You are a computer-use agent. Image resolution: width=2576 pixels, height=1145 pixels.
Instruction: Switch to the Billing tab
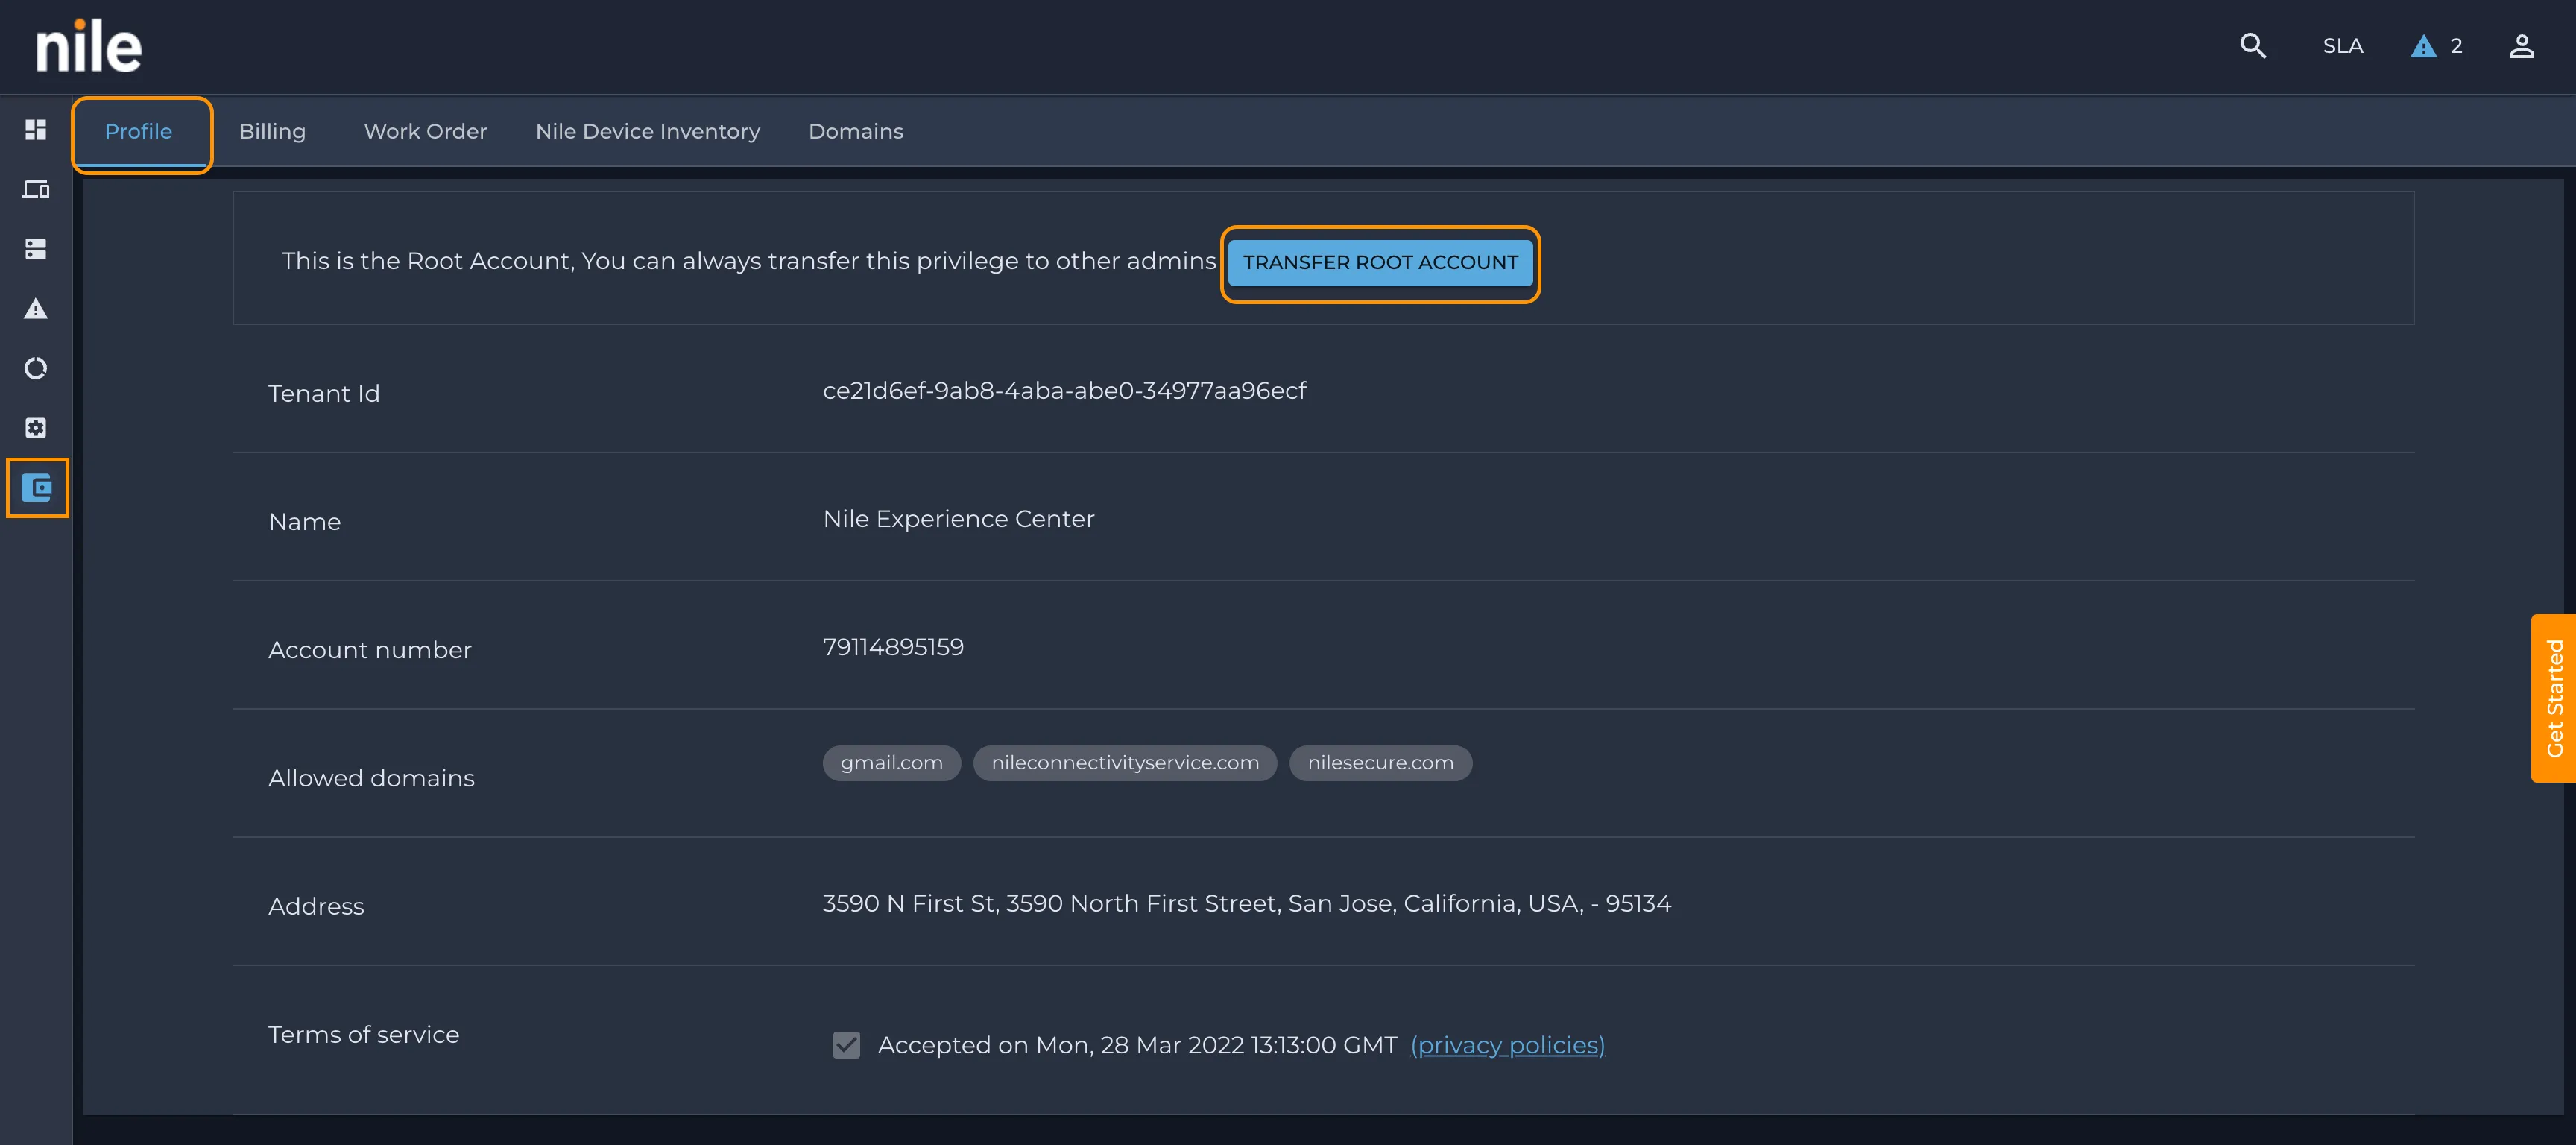click(272, 131)
